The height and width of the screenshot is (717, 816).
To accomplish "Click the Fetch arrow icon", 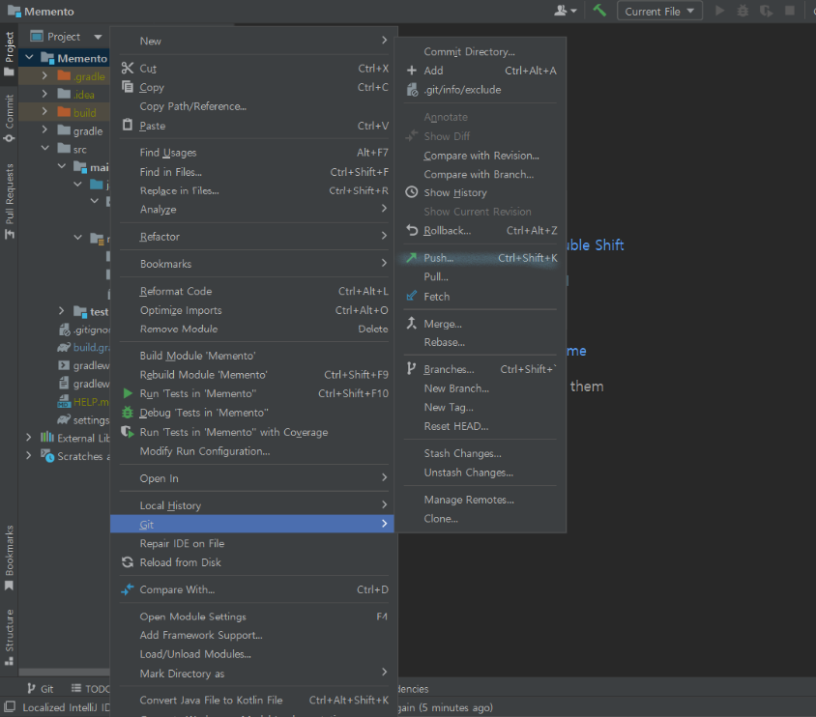I will (412, 296).
